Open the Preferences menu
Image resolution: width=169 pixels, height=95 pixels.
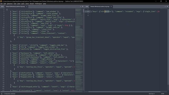point(39,4)
